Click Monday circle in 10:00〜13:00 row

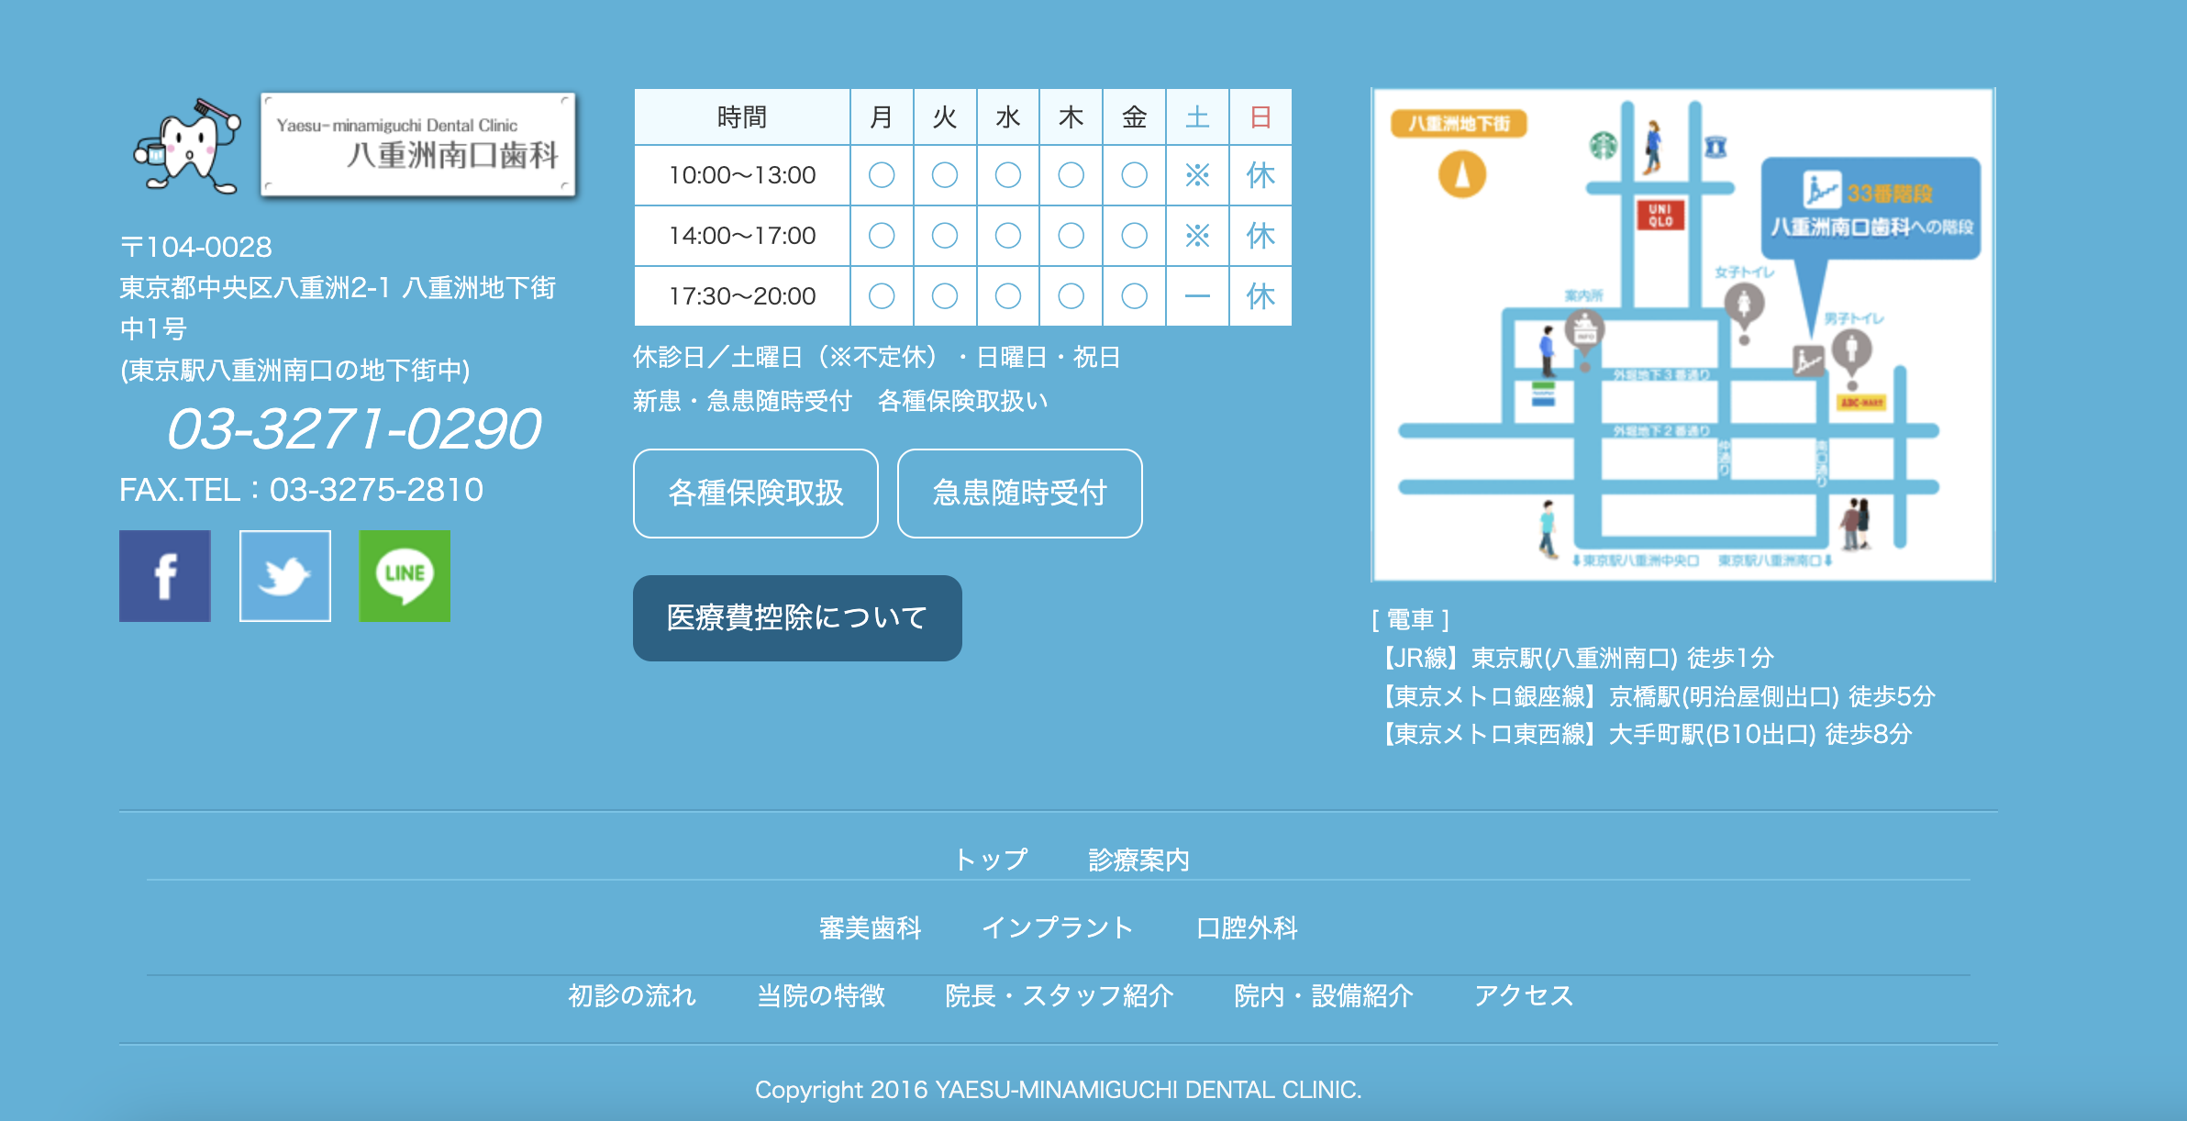coord(882,175)
